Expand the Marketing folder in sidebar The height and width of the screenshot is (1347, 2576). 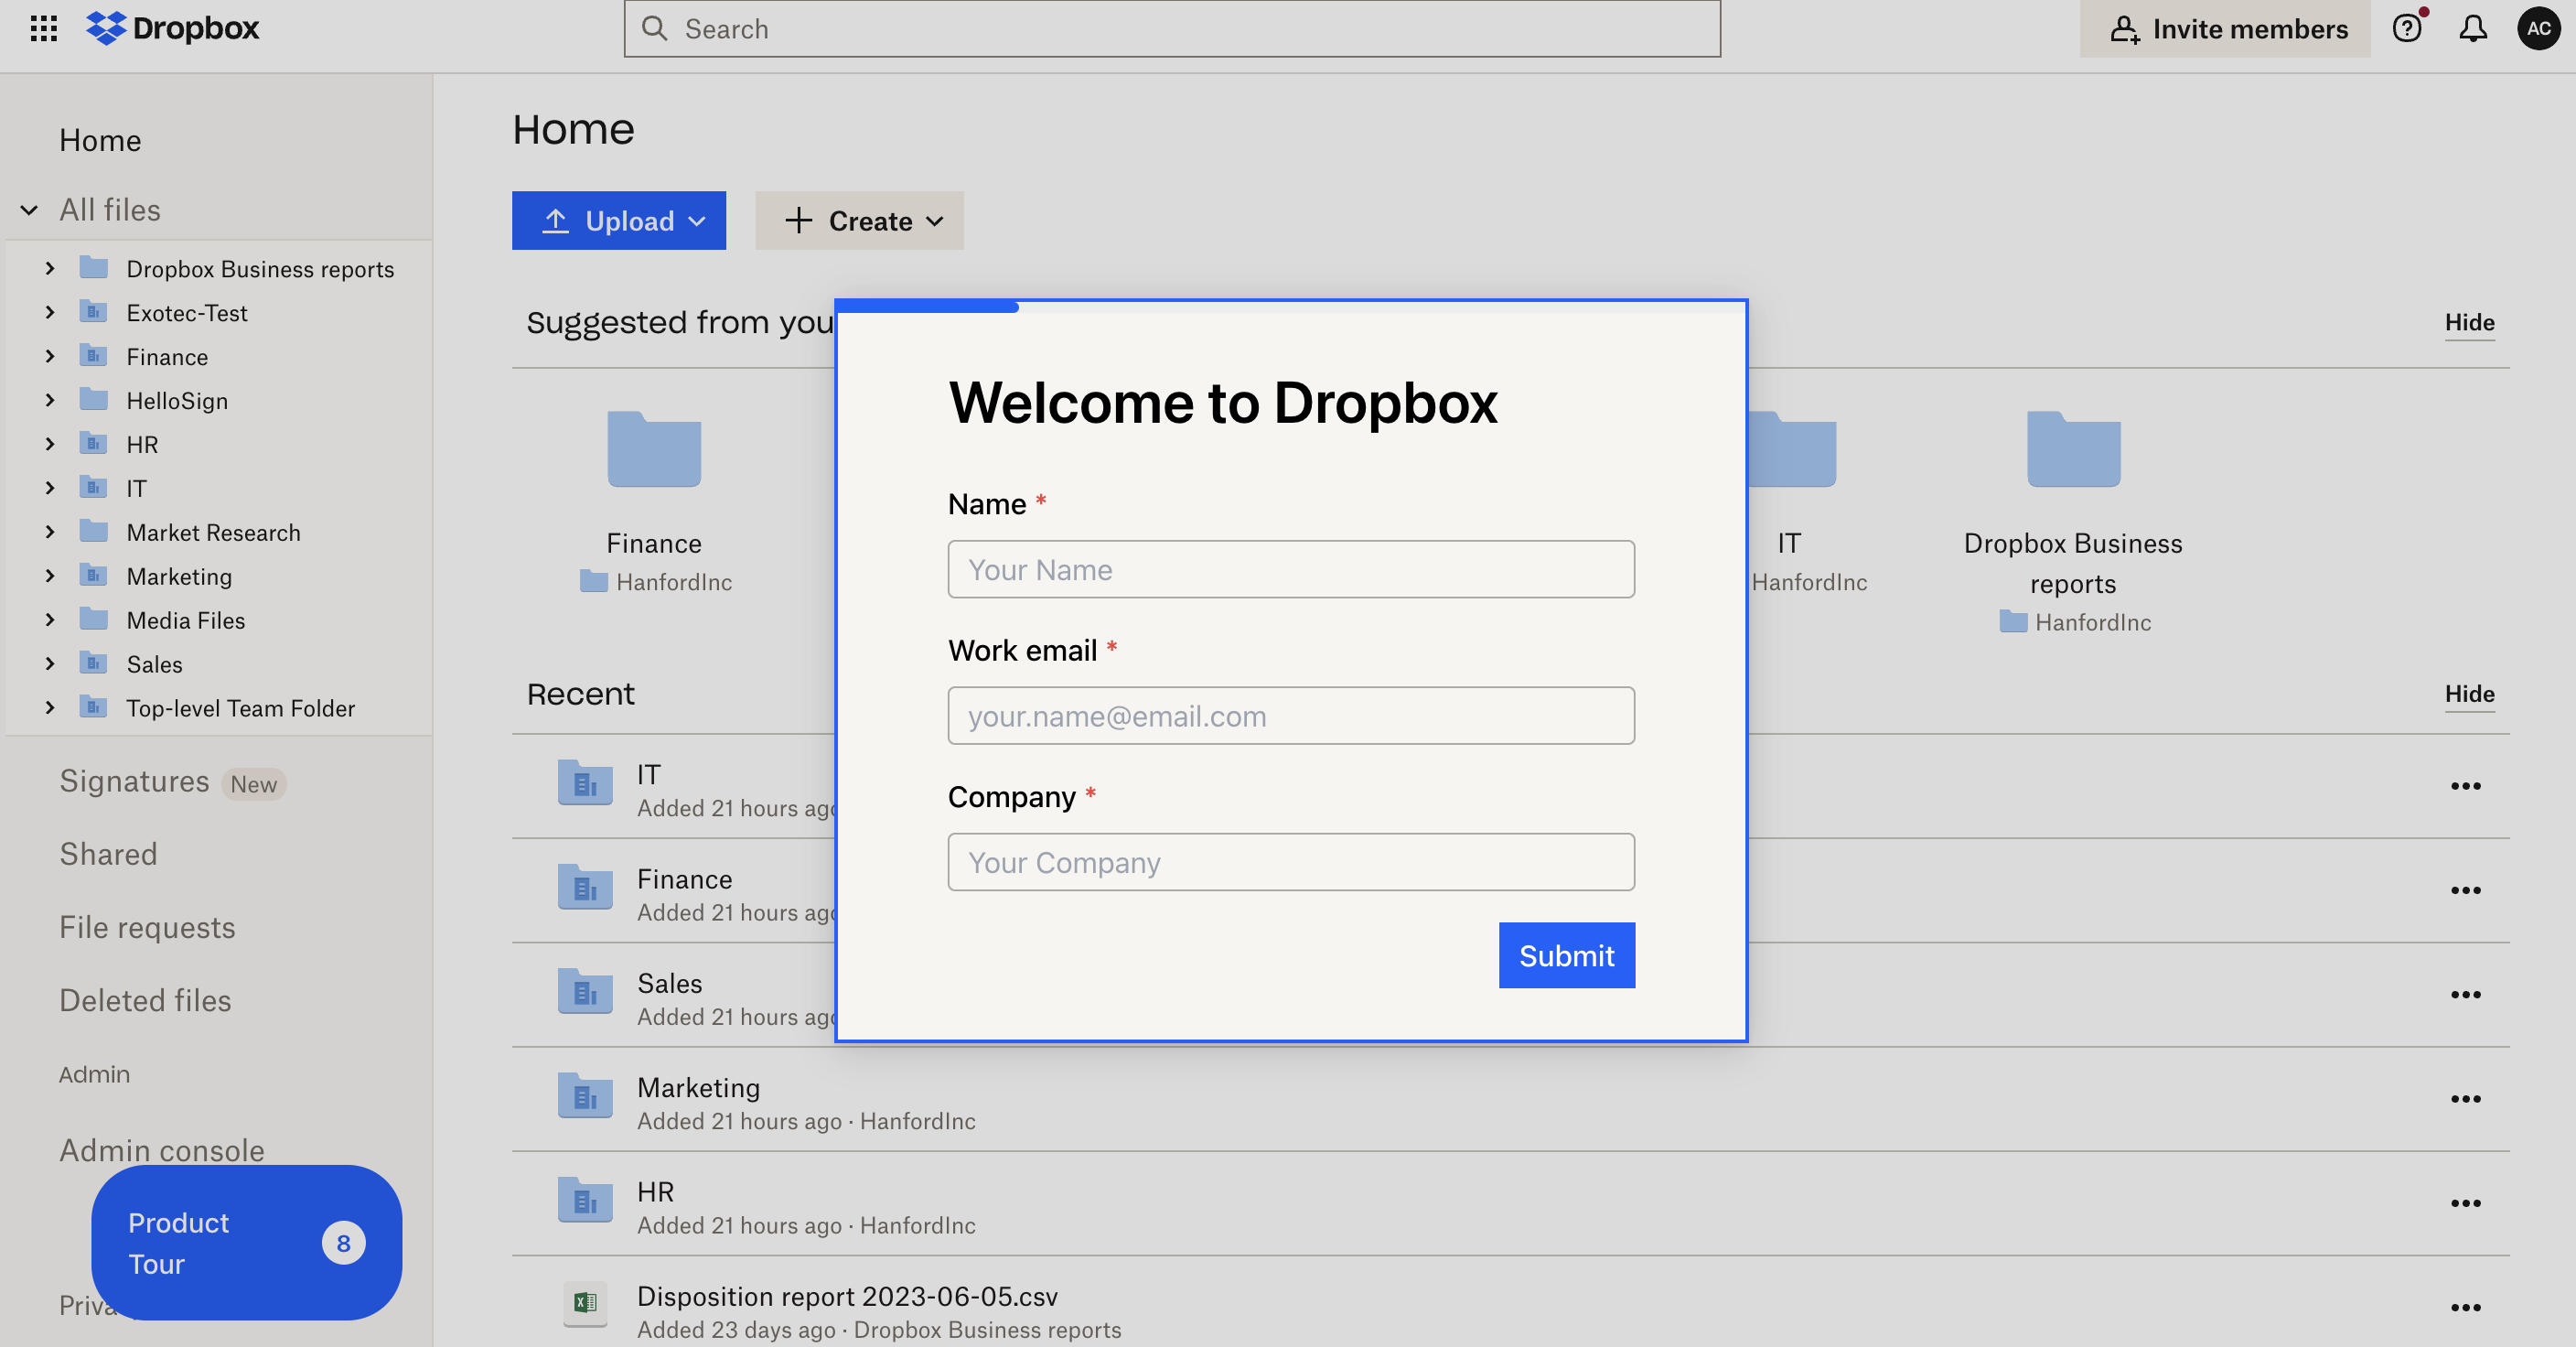50,576
